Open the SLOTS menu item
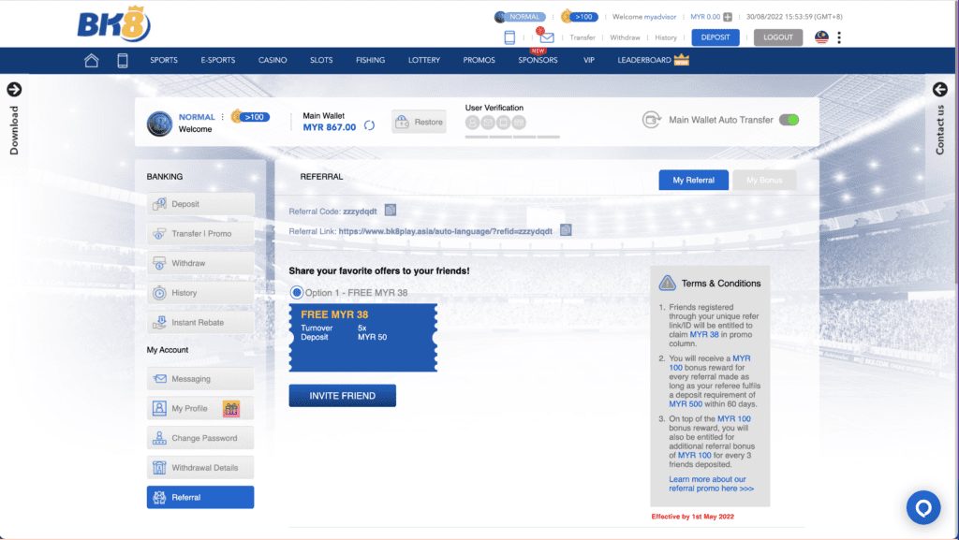The height and width of the screenshot is (540, 959). pyautogui.click(x=321, y=61)
